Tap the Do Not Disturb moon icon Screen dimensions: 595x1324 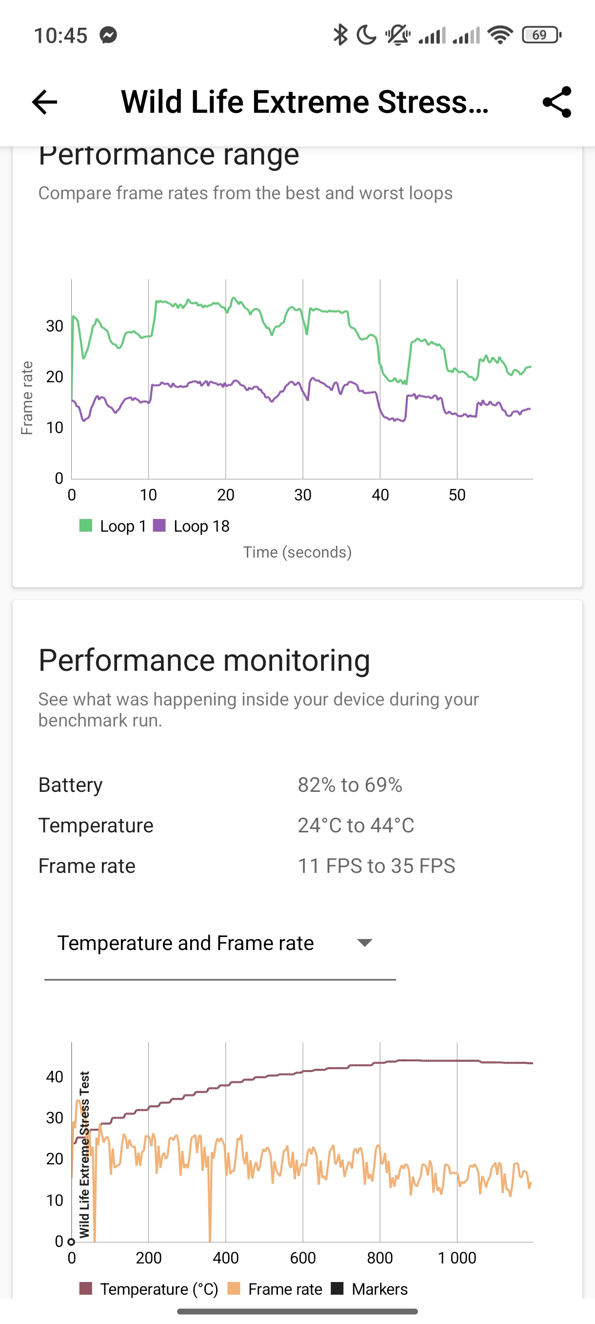(367, 35)
